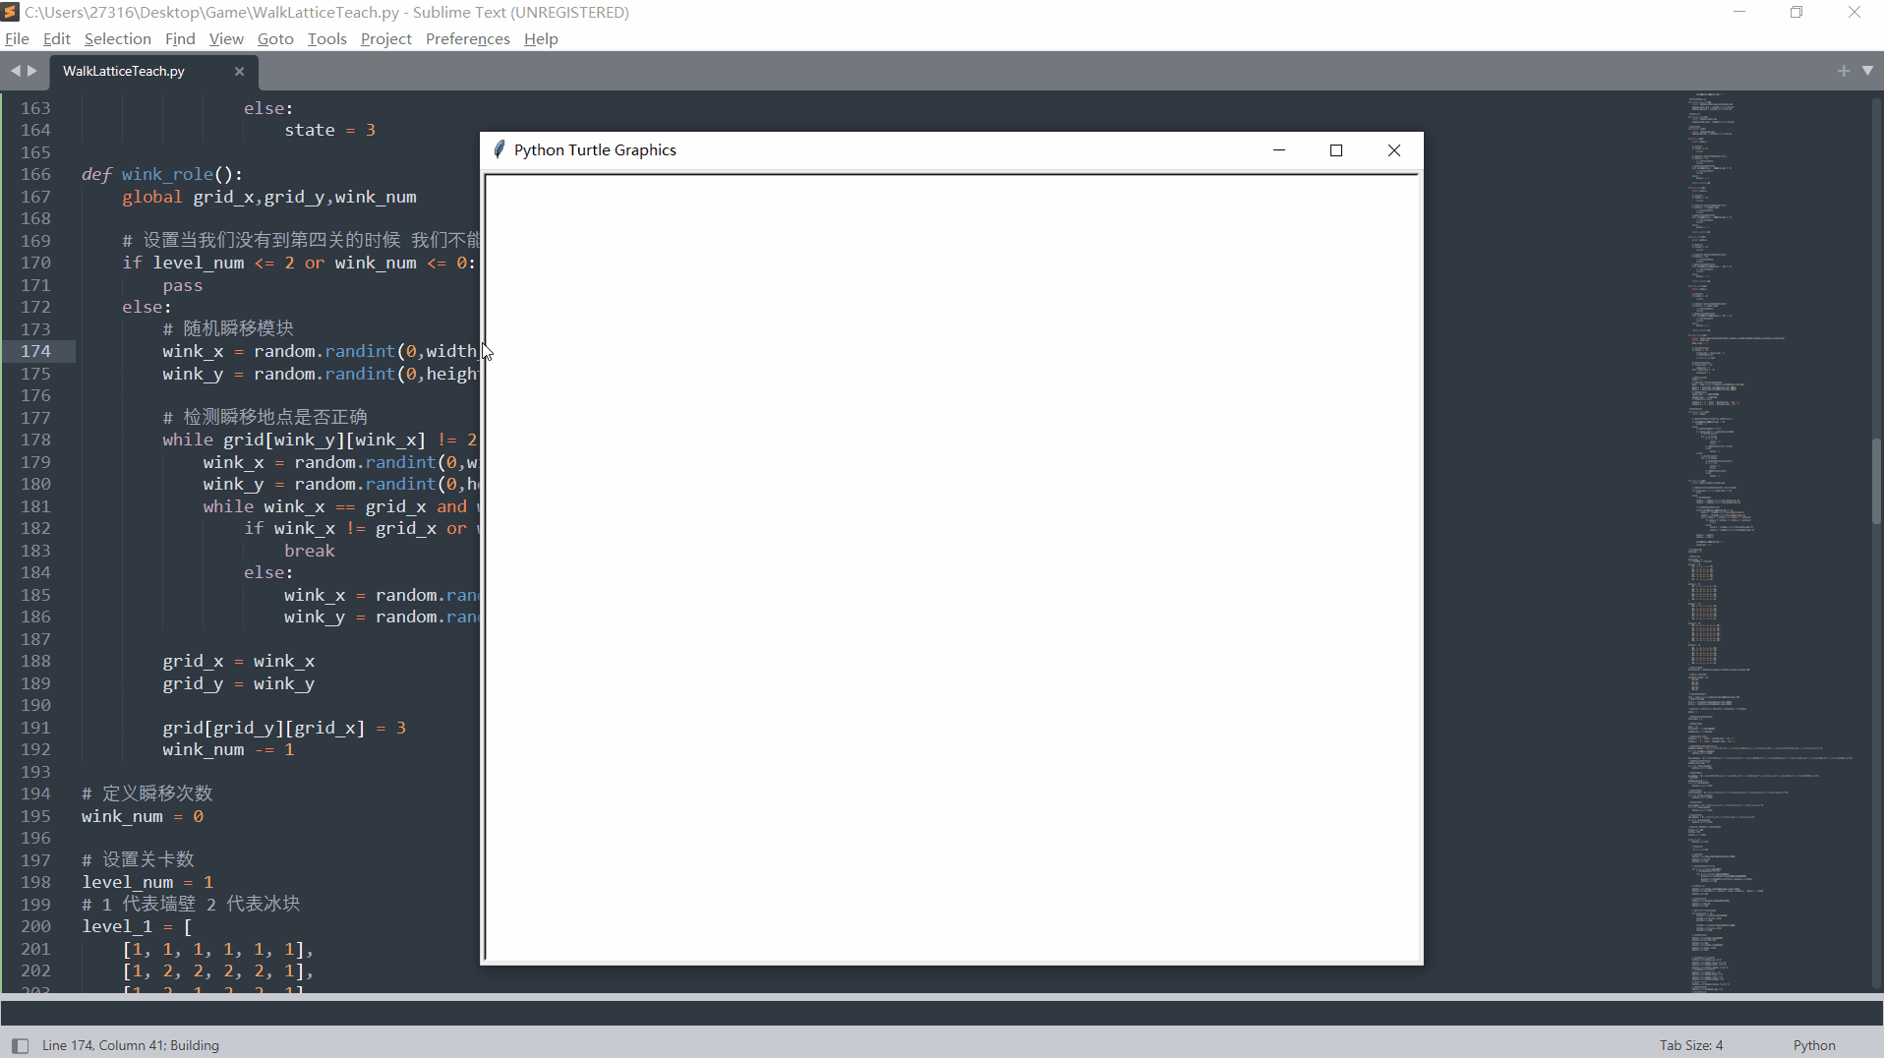Change the Python syntax selector
This screenshot has height=1058, width=1884.
[x=1814, y=1045]
